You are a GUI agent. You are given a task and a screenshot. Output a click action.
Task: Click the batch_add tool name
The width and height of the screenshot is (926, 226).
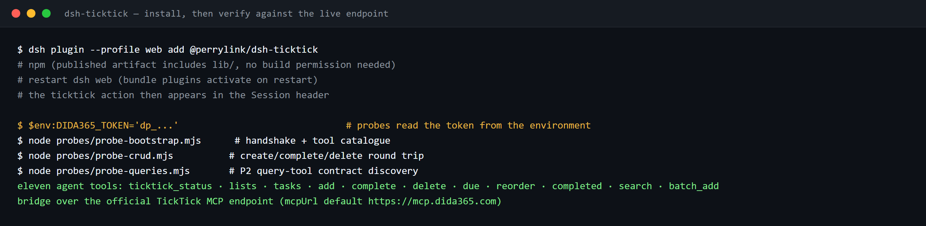point(694,186)
